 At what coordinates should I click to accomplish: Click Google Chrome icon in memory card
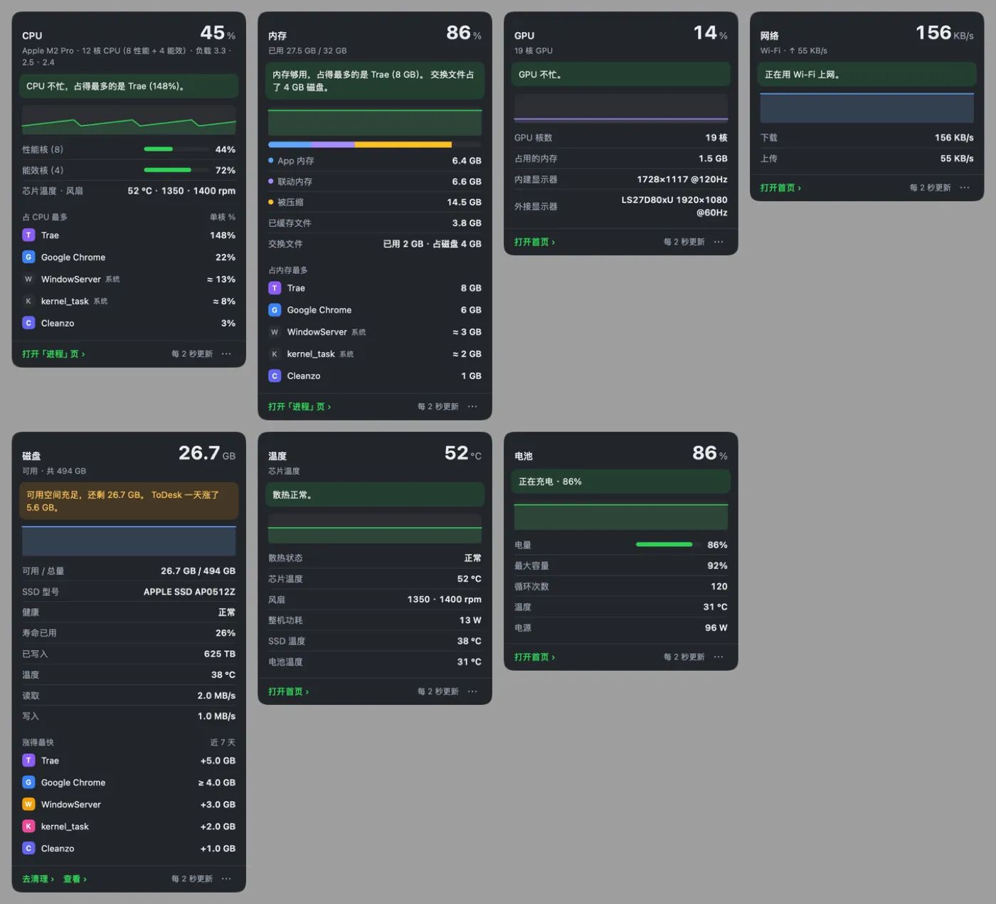(x=275, y=310)
